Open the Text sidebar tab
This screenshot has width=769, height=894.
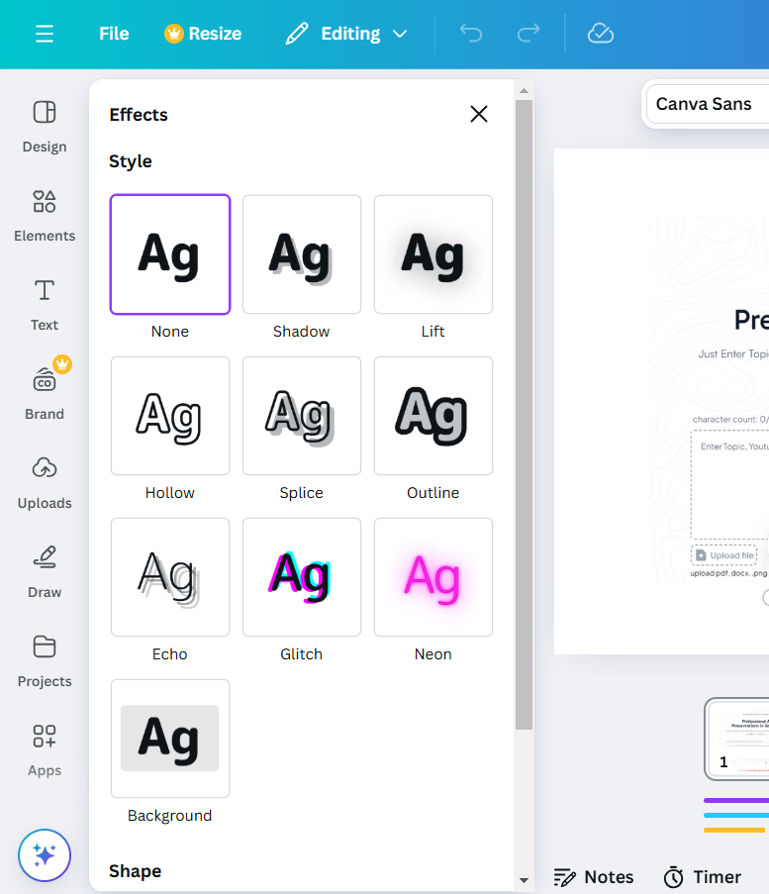click(x=45, y=305)
